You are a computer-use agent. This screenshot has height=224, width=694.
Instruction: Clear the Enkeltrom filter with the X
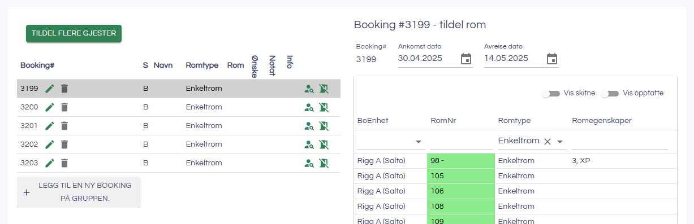[x=547, y=142]
